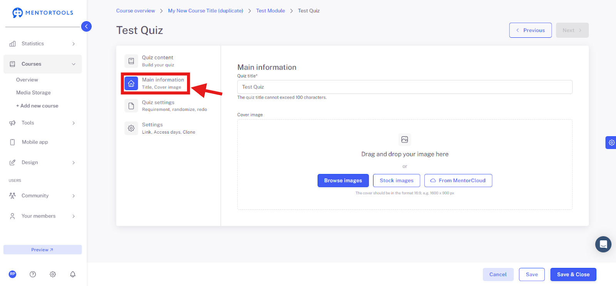Open Media Storage
This screenshot has height=286, width=616.
pos(33,93)
